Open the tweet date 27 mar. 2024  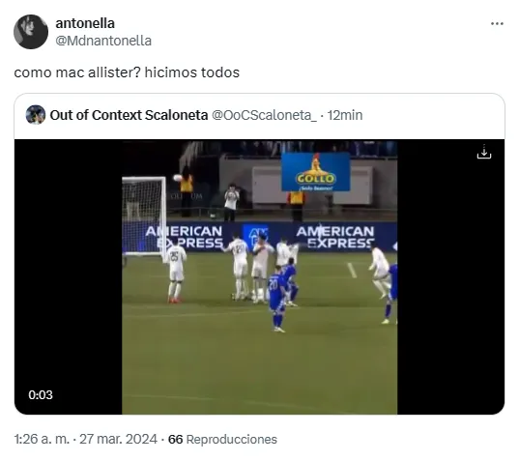point(118,439)
